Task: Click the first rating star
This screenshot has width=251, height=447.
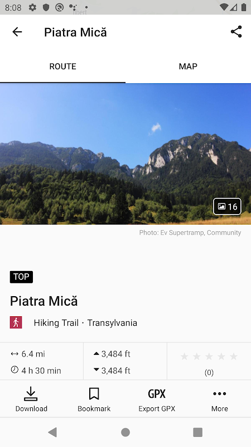Action: coord(185,356)
